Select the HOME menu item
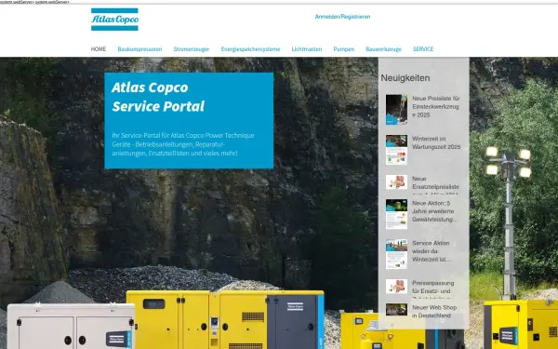Image resolution: width=558 pixels, height=349 pixels. 99,49
